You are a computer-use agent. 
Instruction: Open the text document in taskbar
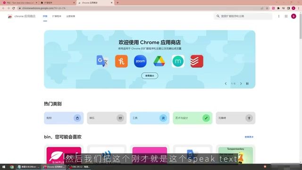[x=28, y=167]
